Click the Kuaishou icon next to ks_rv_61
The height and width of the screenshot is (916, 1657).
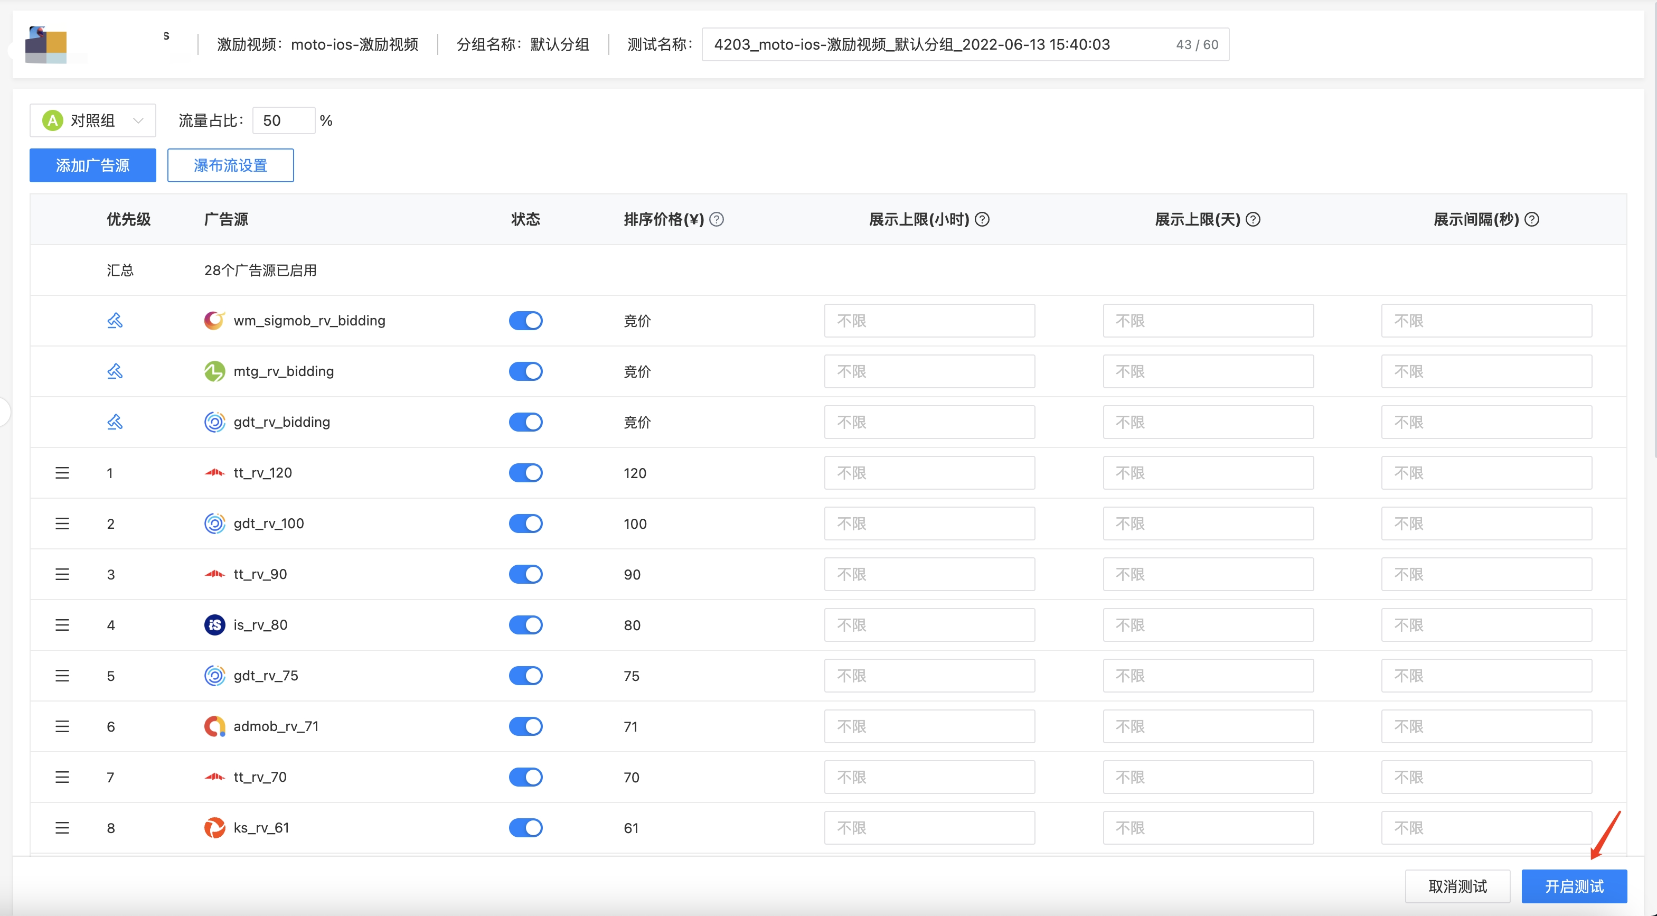click(x=214, y=827)
